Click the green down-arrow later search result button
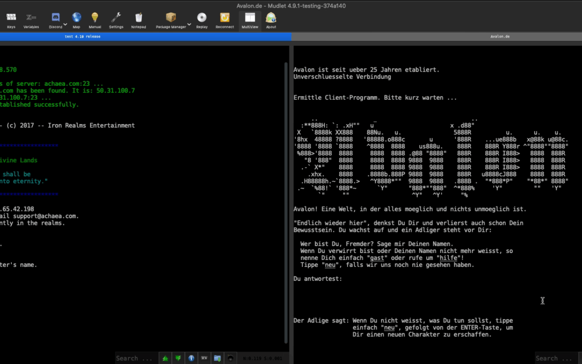This screenshot has width=582, height=364. (x=178, y=359)
